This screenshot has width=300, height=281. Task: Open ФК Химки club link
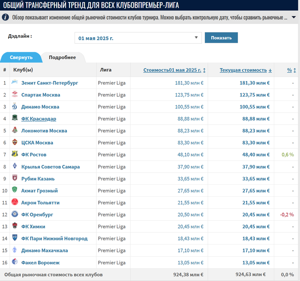[x=33, y=227]
